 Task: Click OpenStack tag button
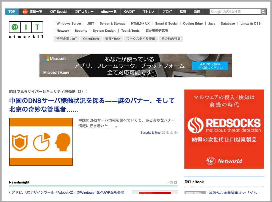click(x=91, y=39)
